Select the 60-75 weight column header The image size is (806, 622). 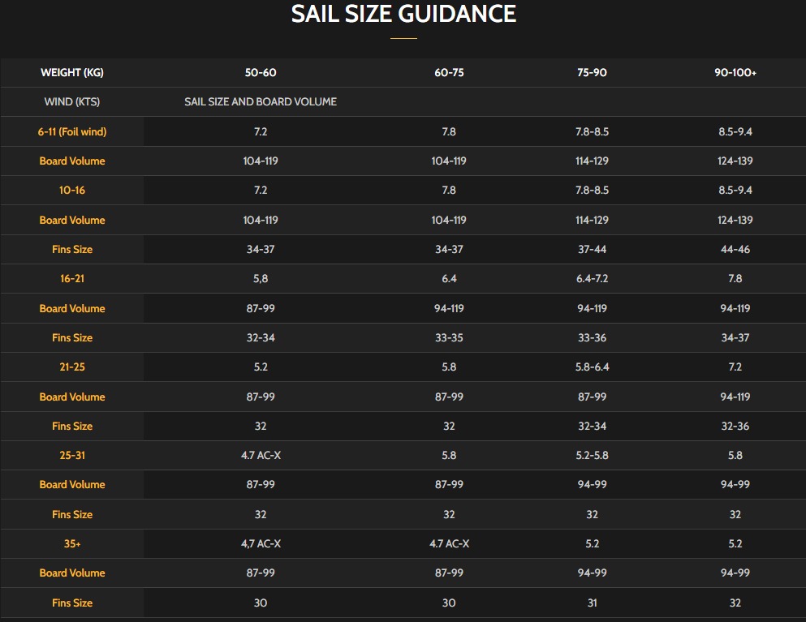click(x=449, y=73)
